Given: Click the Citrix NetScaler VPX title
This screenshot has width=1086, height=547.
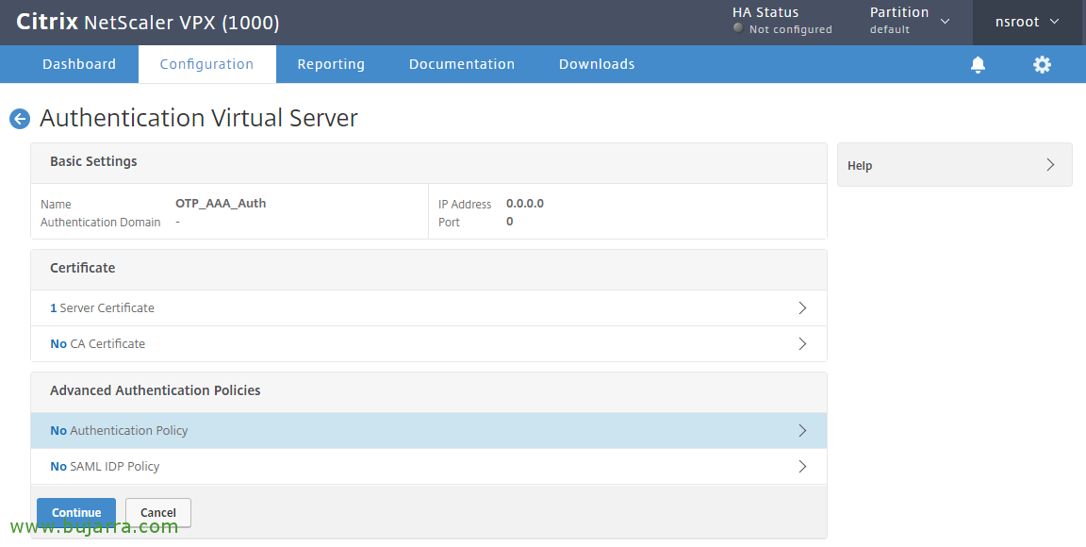Looking at the screenshot, I should [x=147, y=23].
